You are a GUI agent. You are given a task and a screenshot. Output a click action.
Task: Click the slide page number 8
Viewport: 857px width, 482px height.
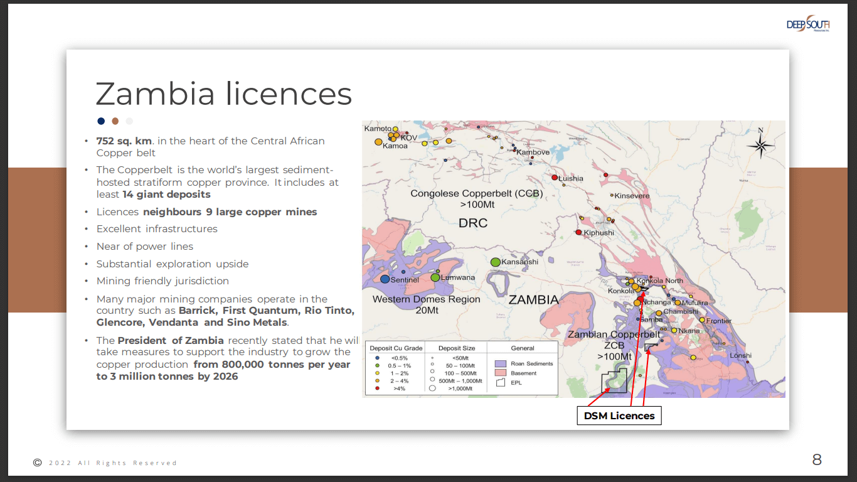pyautogui.click(x=817, y=460)
